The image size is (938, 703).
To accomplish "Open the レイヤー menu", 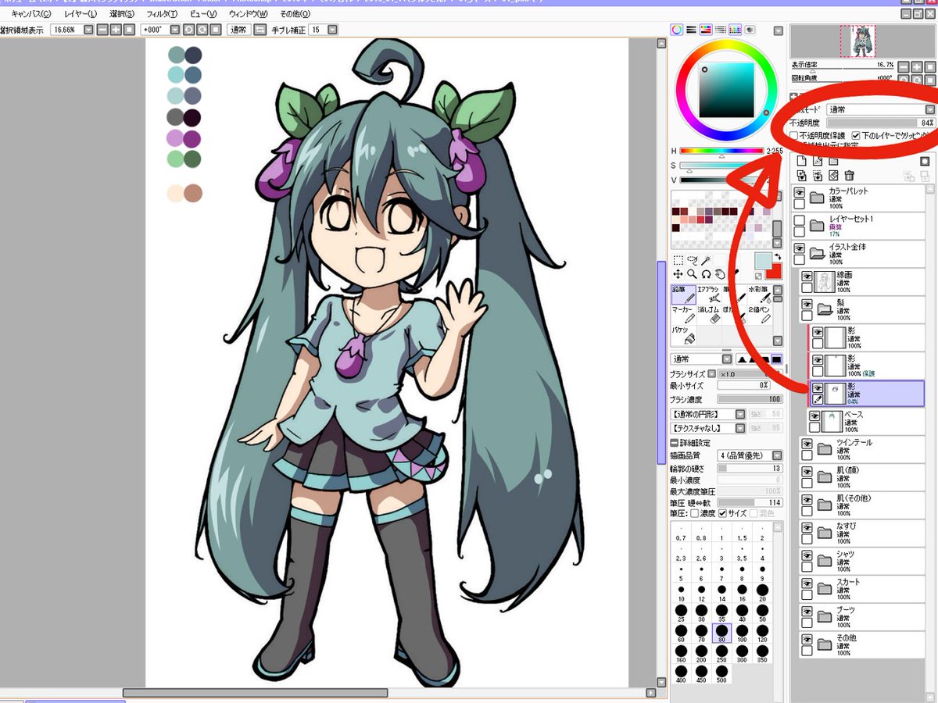I will [81, 14].
